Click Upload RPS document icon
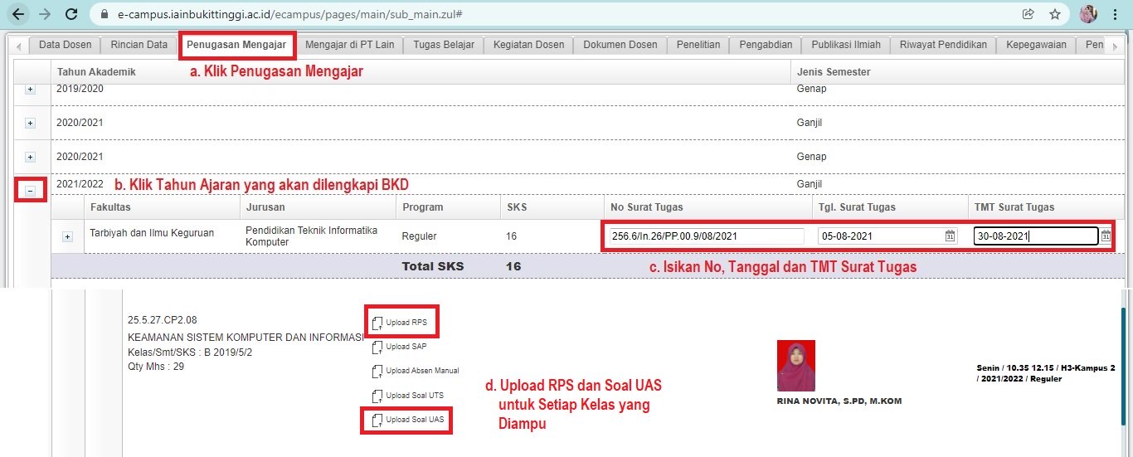The height and width of the screenshot is (457, 1133). click(378, 322)
